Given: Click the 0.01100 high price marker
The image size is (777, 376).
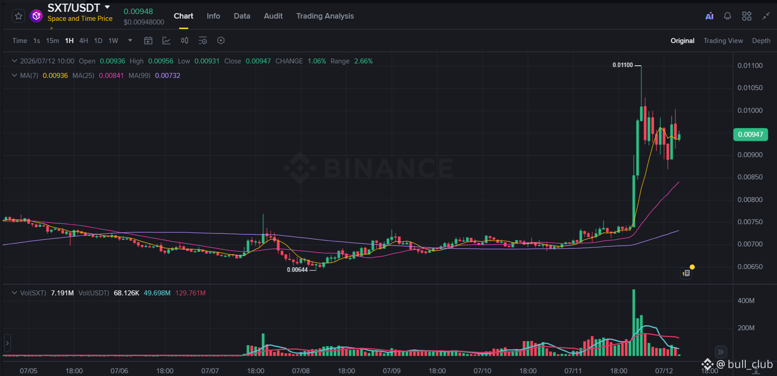Looking at the screenshot, I should [623, 65].
